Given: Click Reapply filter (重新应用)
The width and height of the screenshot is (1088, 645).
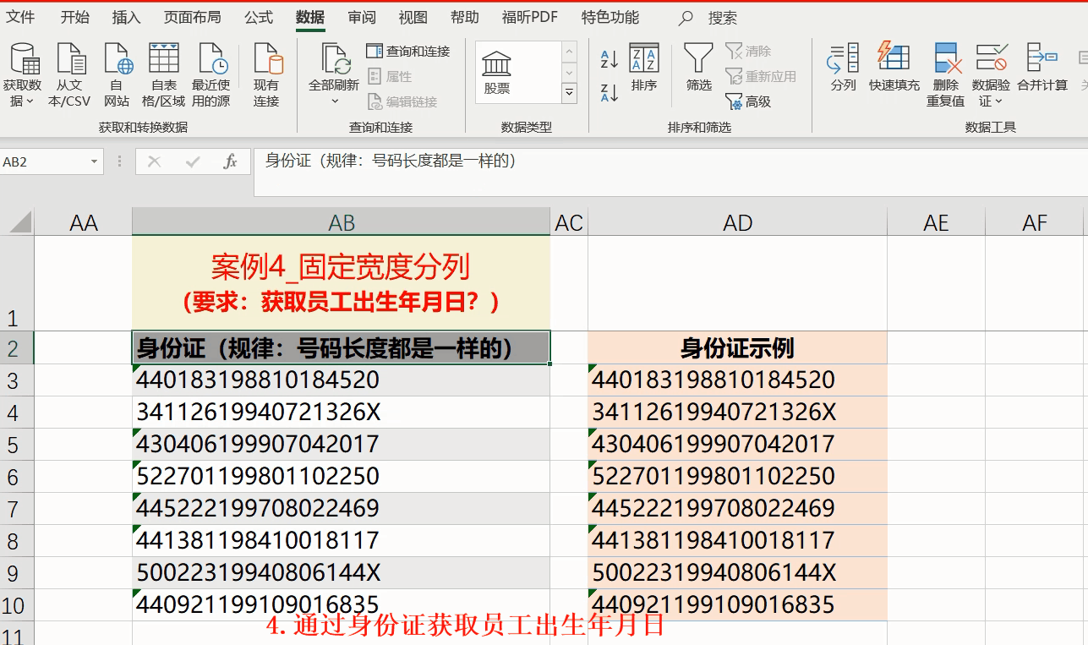Looking at the screenshot, I should pyautogui.click(x=761, y=77).
